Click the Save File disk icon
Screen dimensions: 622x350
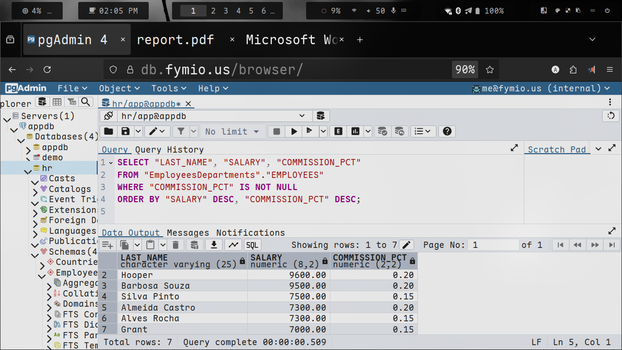[x=126, y=131]
